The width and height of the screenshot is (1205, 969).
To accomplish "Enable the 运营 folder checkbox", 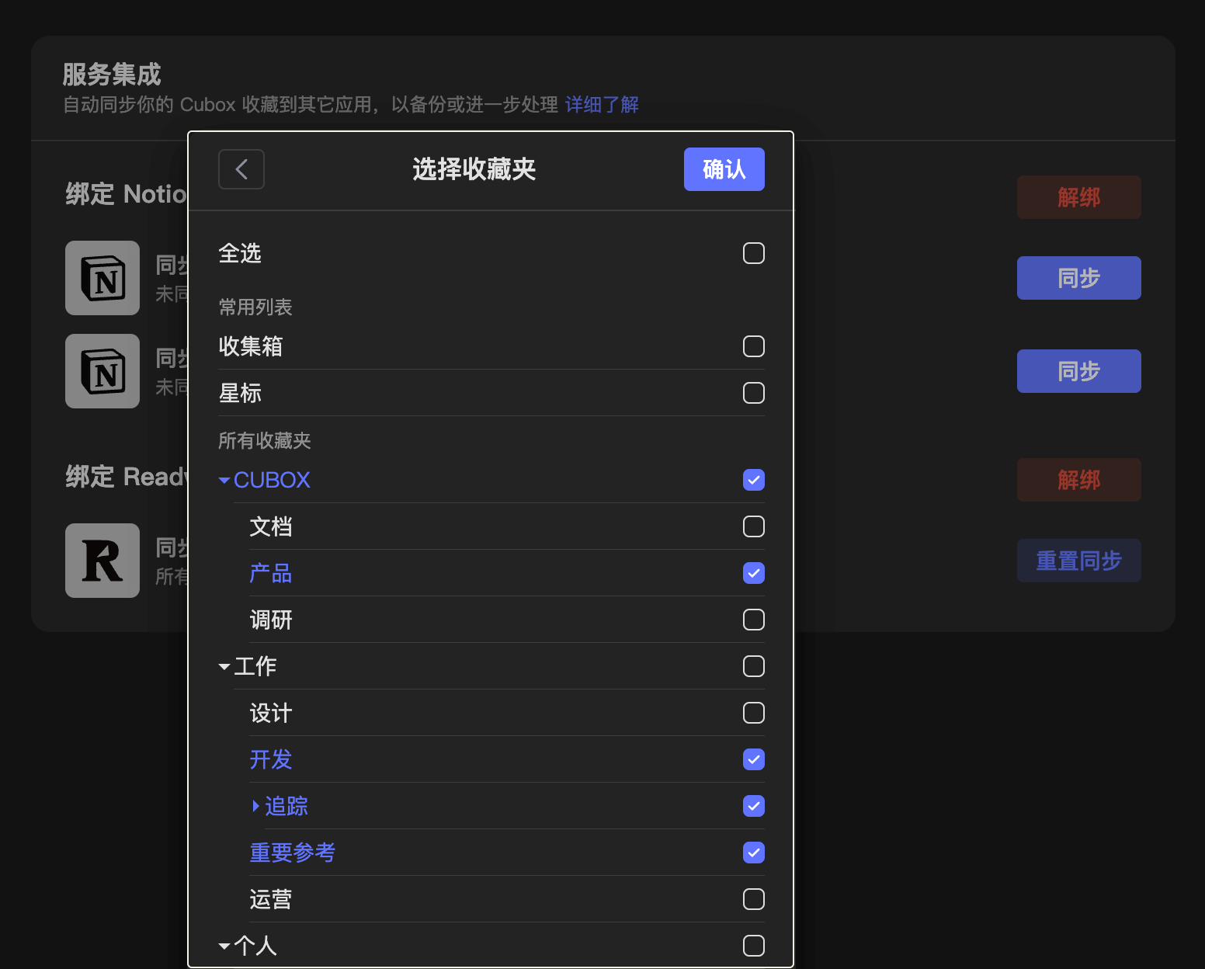I will [x=752, y=899].
